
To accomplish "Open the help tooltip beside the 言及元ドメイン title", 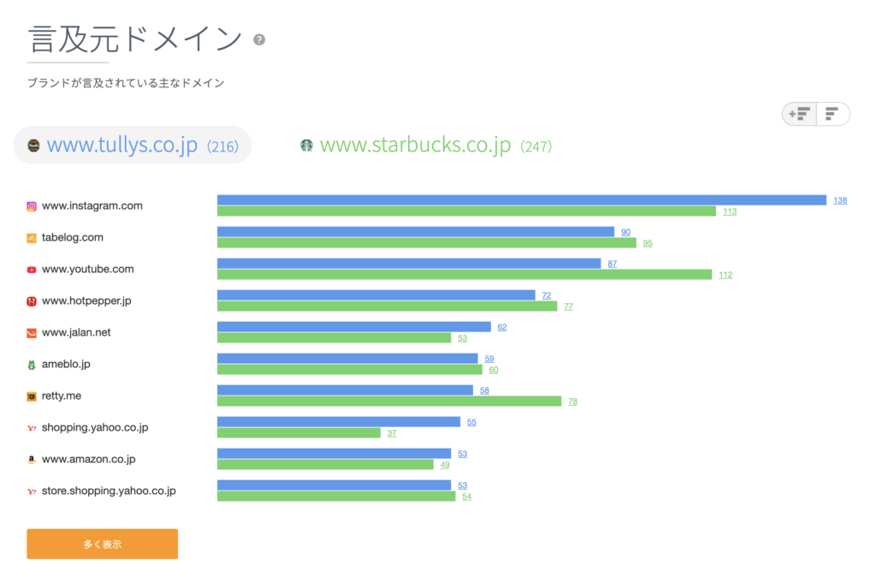I will click(x=258, y=39).
